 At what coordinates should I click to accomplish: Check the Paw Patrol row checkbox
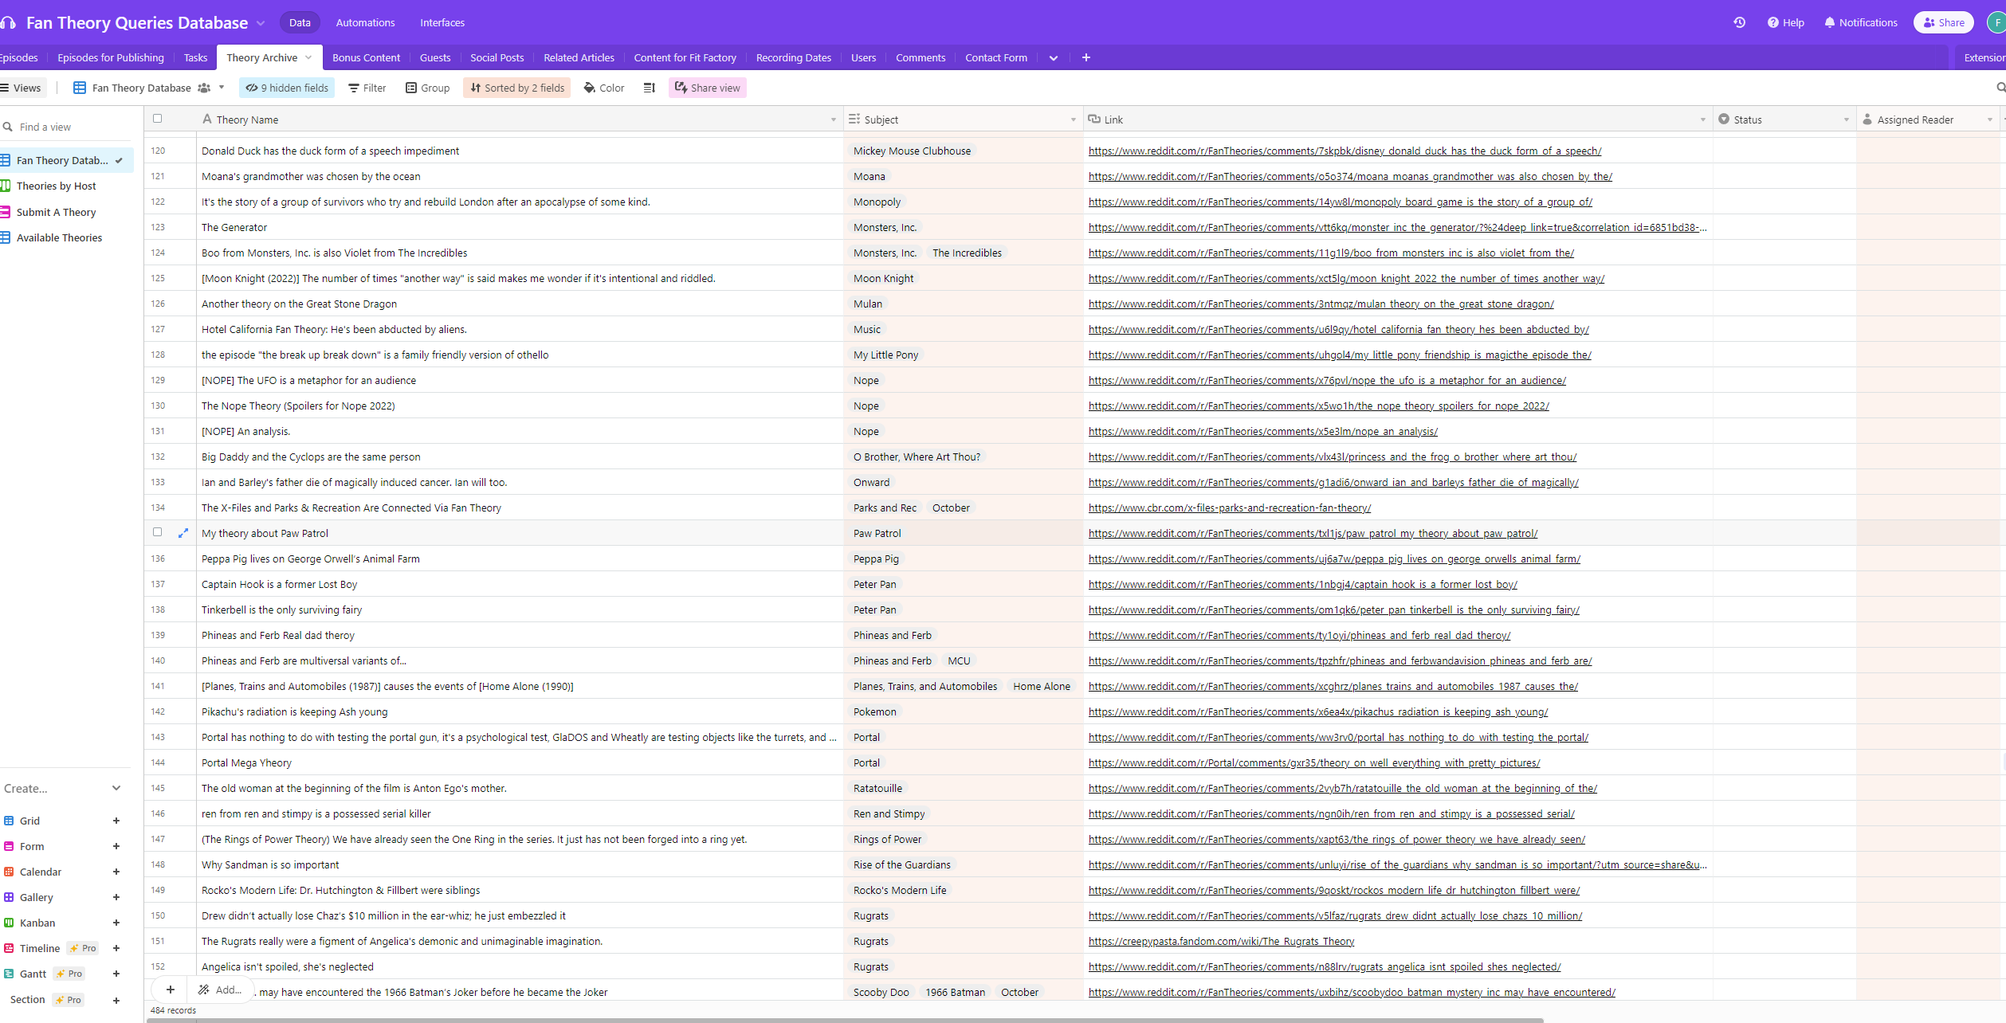158,532
